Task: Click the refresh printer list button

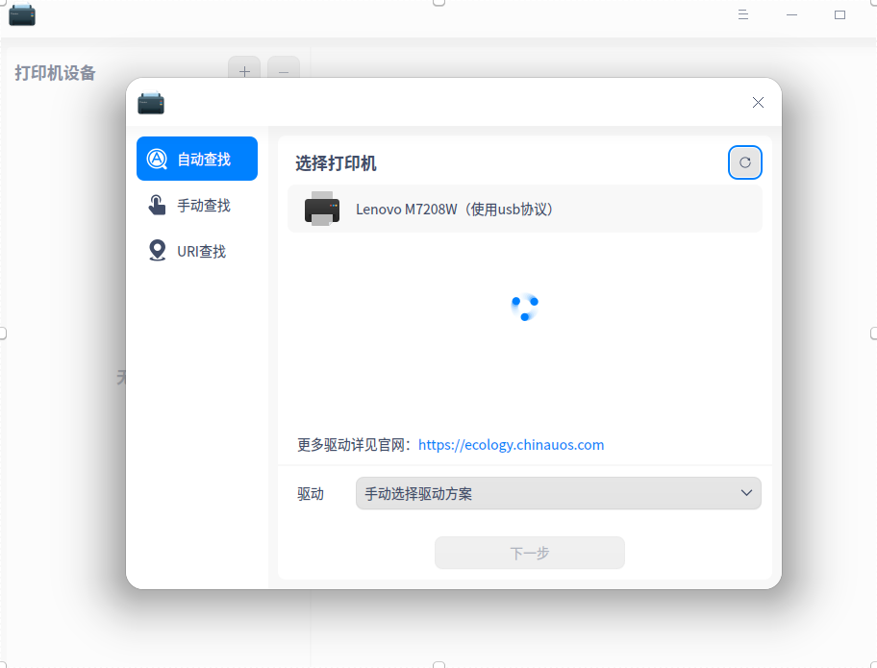Action: pos(744,162)
